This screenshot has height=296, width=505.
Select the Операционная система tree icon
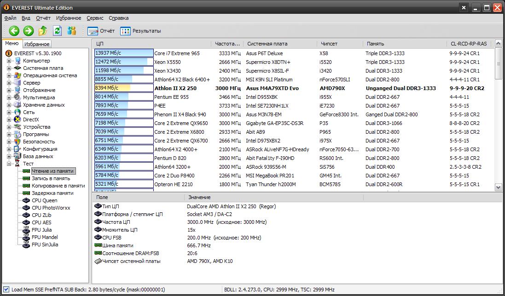(17, 75)
